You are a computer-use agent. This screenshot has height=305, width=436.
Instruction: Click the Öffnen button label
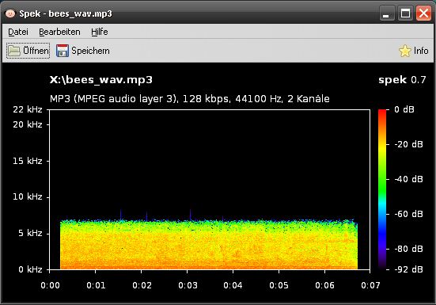pyautogui.click(x=36, y=51)
